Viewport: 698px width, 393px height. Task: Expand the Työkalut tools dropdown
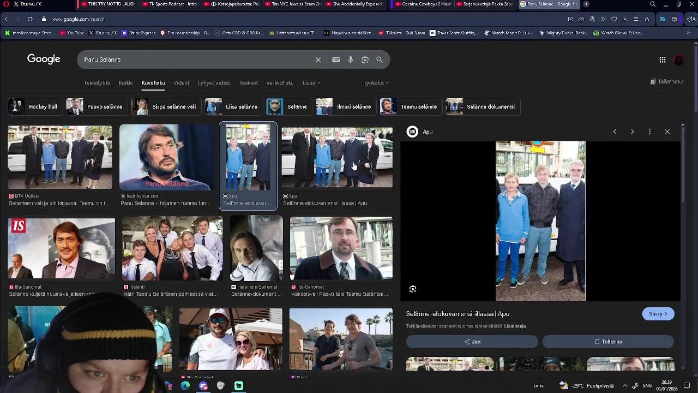[376, 83]
